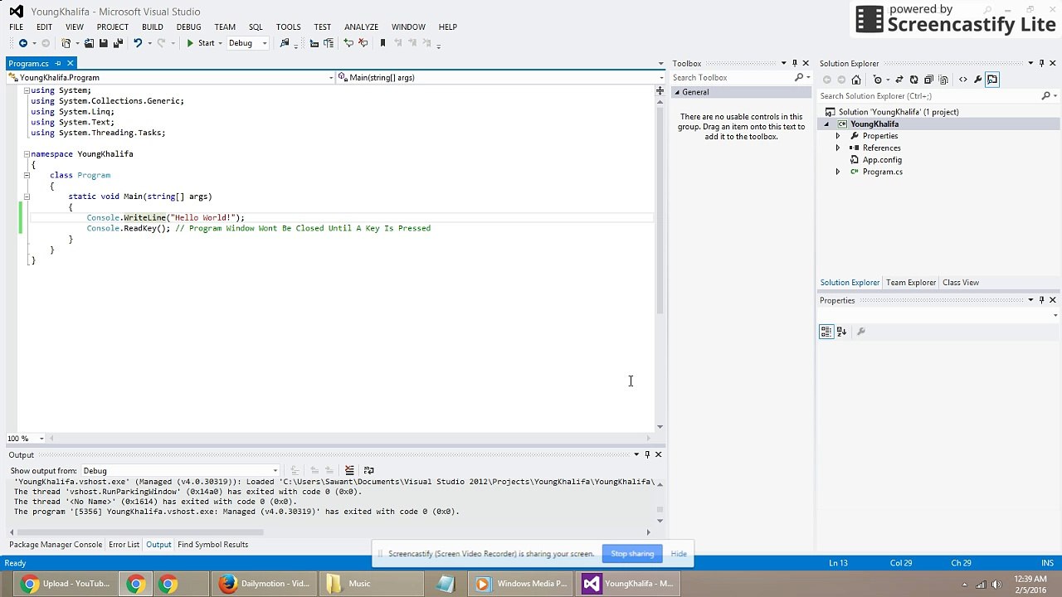The image size is (1062, 597).
Task: Save Program.cs with the Save icon
Action: click(103, 43)
